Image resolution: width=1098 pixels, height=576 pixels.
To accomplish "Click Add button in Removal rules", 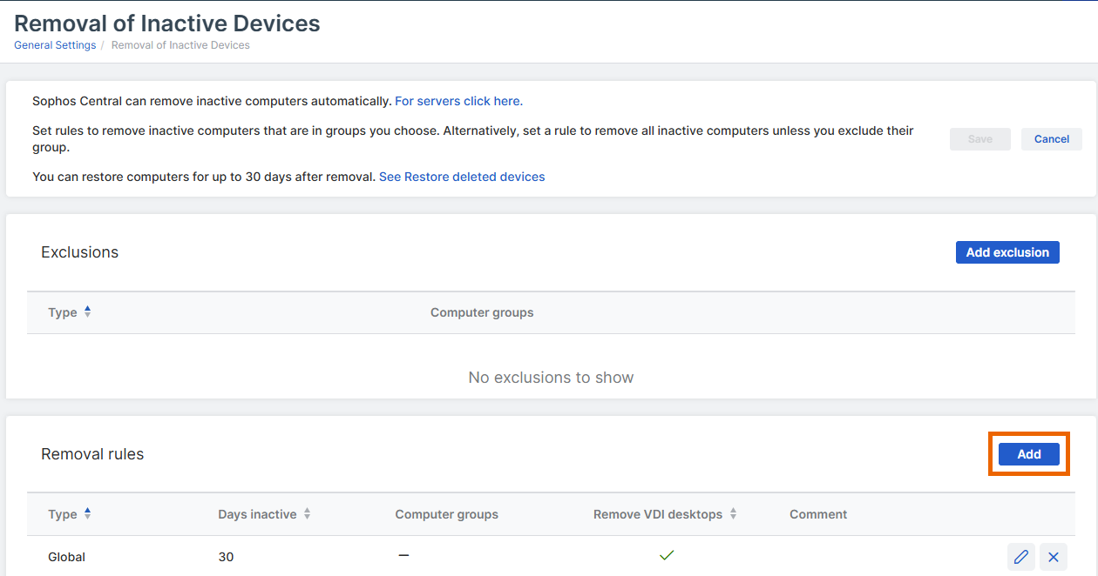I will coord(1028,454).
